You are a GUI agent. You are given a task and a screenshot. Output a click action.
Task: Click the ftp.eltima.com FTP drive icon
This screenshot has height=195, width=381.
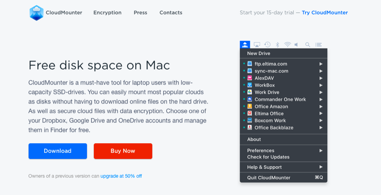(x=250, y=64)
